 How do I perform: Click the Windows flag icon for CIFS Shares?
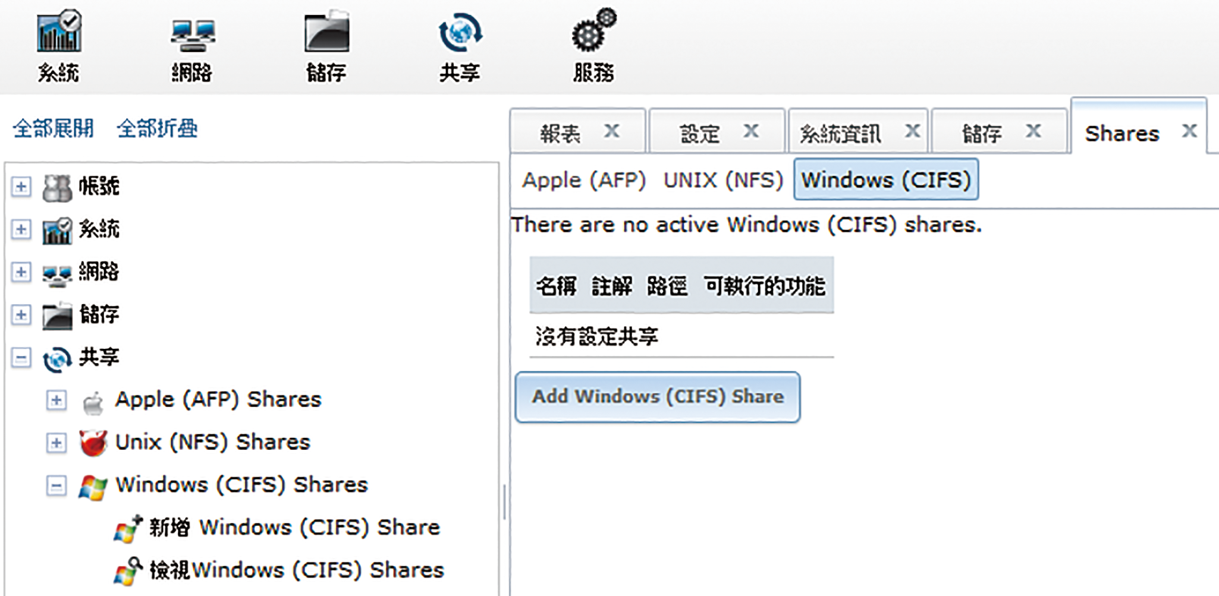93,487
